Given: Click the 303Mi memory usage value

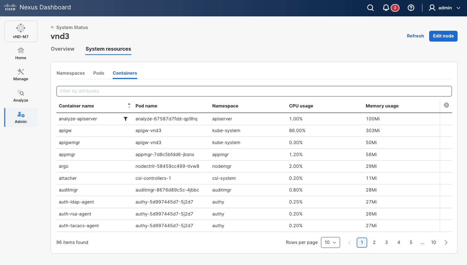Looking at the screenshot, I should pos(373,131).
